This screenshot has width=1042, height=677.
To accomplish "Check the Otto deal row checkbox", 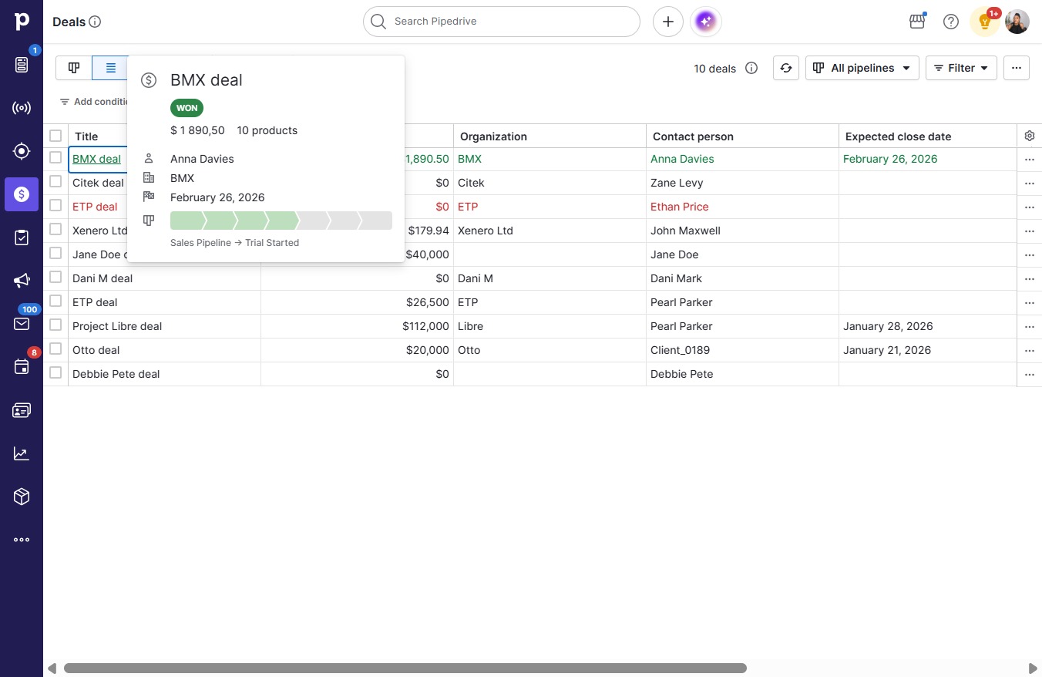I will pyautogui.click(x=55, y=349).
